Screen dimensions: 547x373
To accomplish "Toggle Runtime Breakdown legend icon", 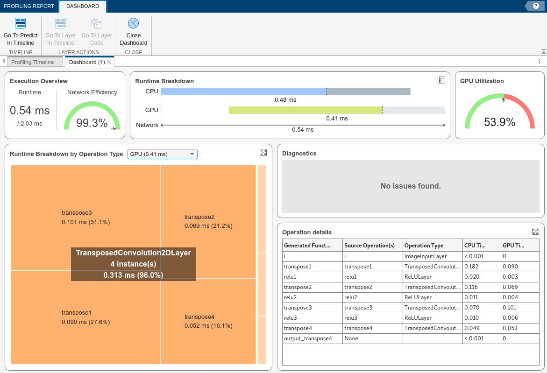I will pyautogui.click(x=441, y=80).
